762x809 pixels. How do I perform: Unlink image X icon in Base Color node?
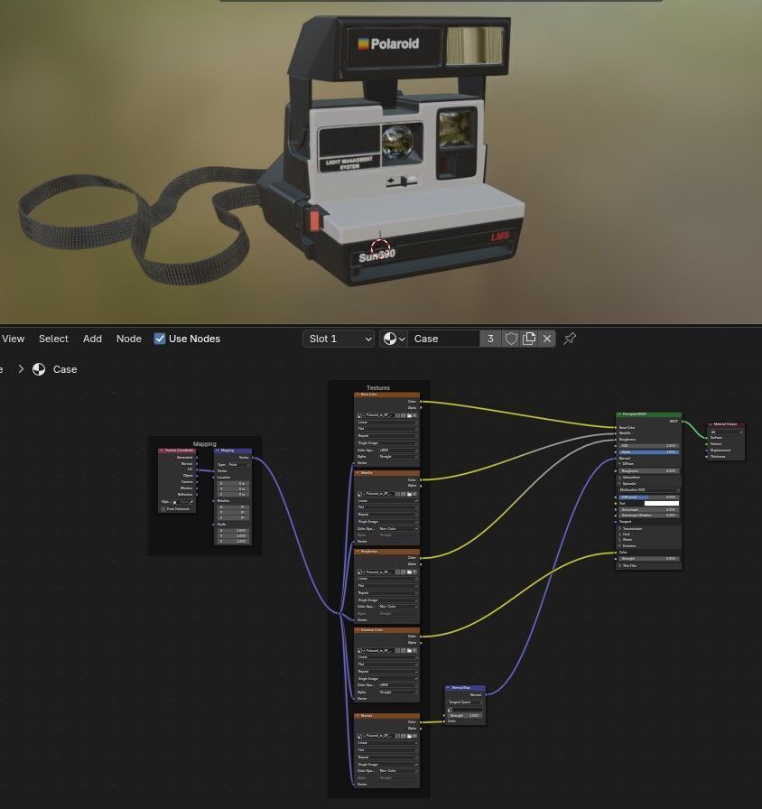414,415
